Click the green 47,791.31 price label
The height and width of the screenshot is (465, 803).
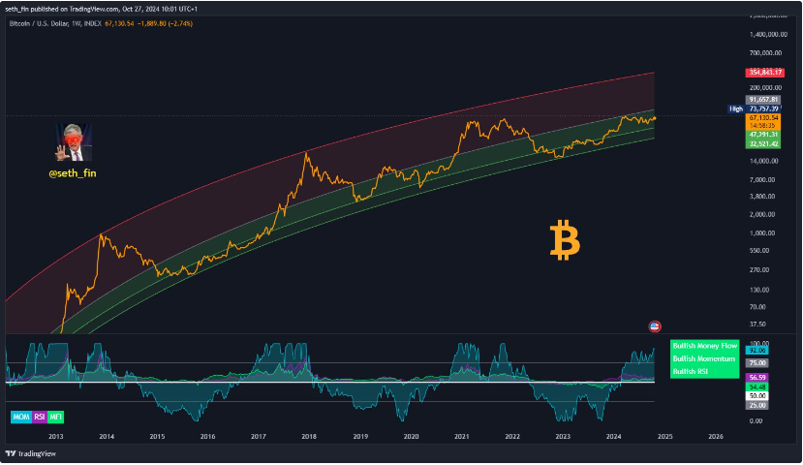(x=763, y=135)
